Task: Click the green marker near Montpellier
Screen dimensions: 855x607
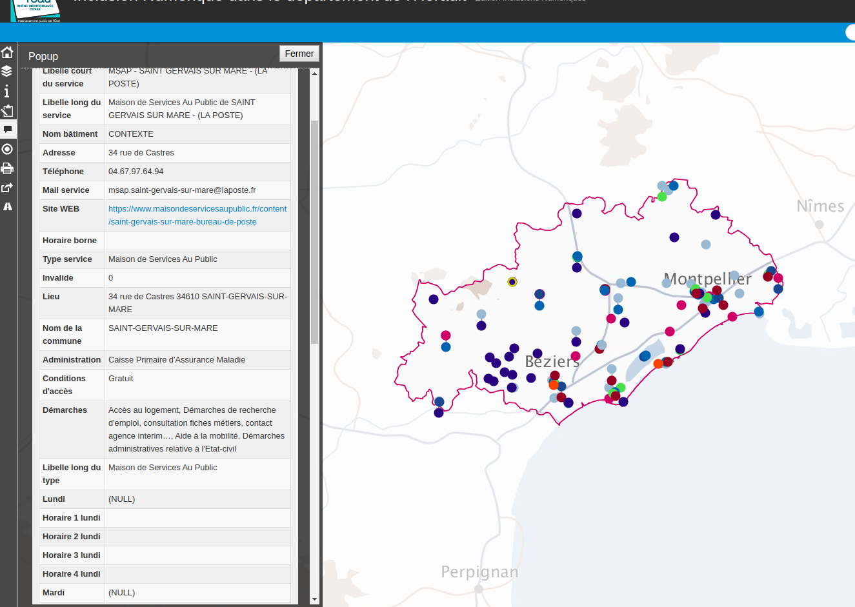Action: [708, 297]
